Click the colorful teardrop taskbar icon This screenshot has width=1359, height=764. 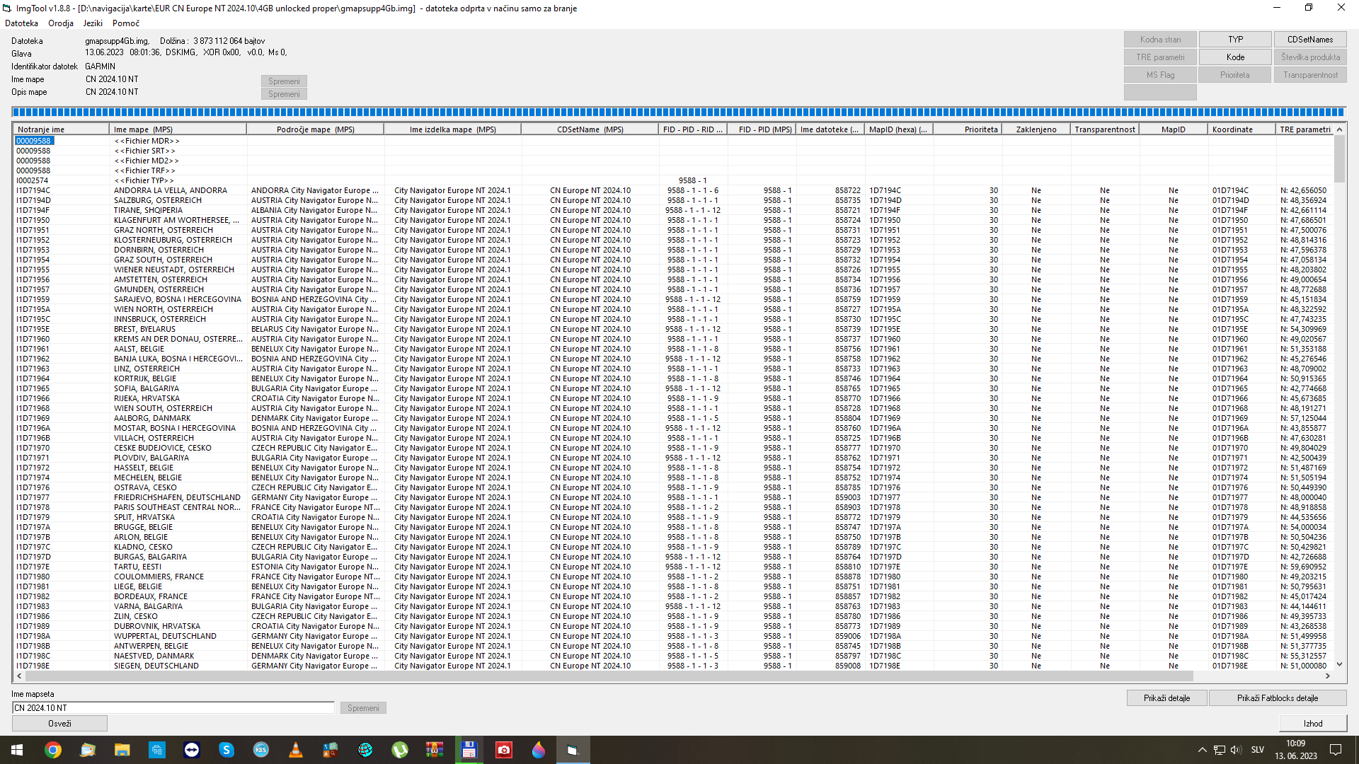pos(539,750)
